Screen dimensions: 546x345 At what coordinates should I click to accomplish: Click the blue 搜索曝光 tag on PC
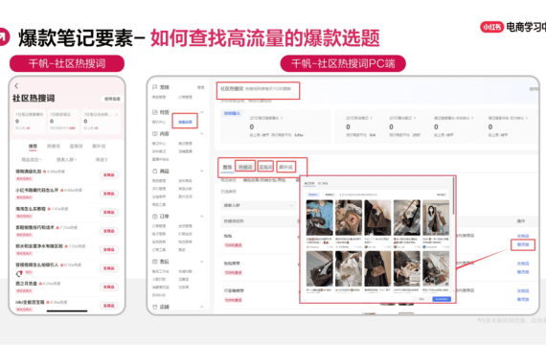[232, 113]
